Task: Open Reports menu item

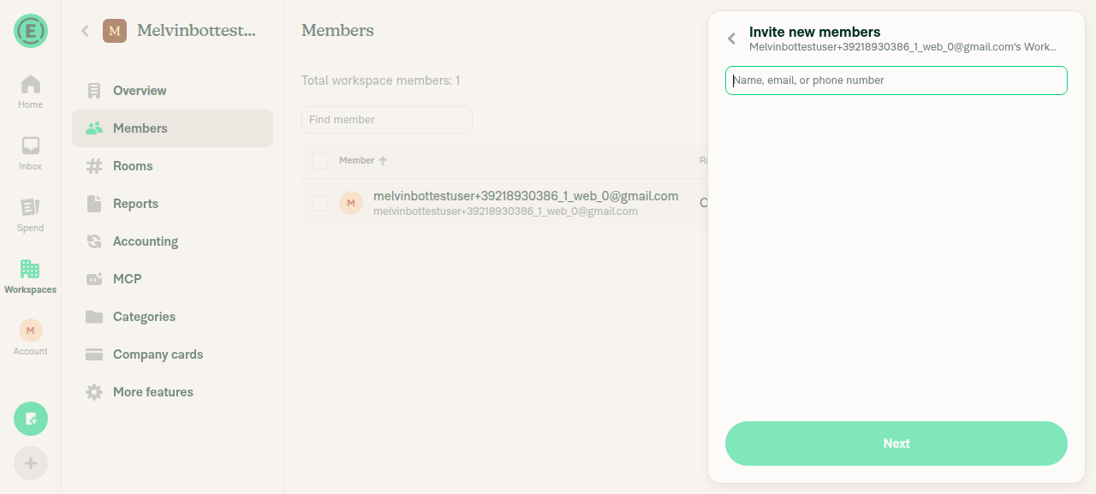Action: point(172,204)
